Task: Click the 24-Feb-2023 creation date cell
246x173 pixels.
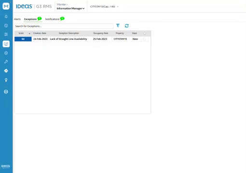Action: point(41,39)
